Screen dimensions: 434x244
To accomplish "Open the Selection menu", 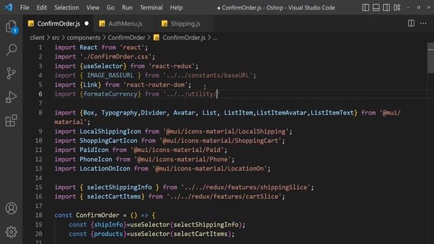I will click(x=66, y=7).
